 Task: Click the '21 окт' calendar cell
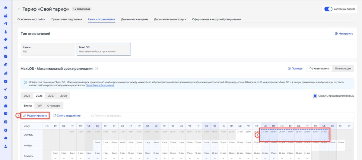(240, 134)
